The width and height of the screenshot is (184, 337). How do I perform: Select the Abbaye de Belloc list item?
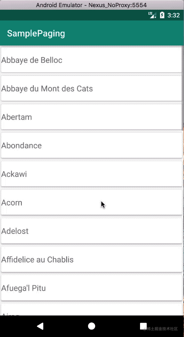point(92,60)
